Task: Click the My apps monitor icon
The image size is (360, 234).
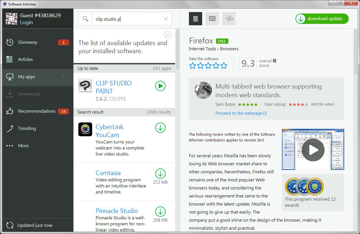Action: pos(10,77)
